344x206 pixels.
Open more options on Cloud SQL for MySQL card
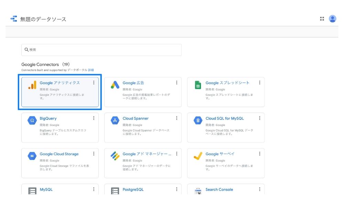coord(259,118)
